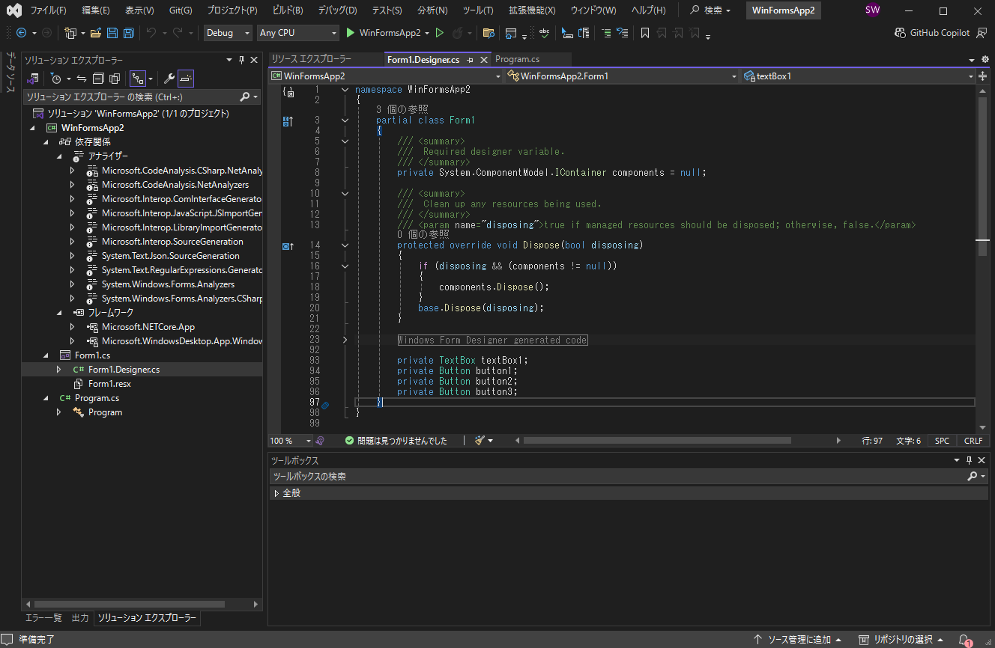Open the ビルド(B) menu
Screen dimensions: 995x648
pos(288,10)
